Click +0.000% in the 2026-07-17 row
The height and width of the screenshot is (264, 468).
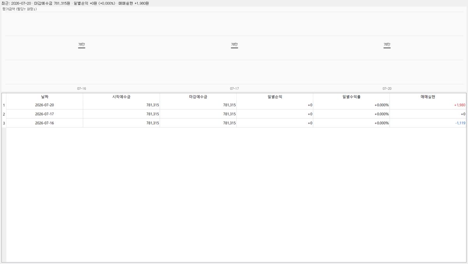[x=351, y=114]
